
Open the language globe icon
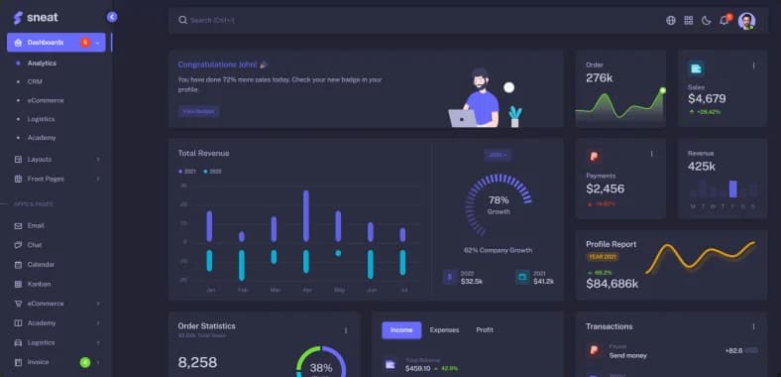coord(670,21)
